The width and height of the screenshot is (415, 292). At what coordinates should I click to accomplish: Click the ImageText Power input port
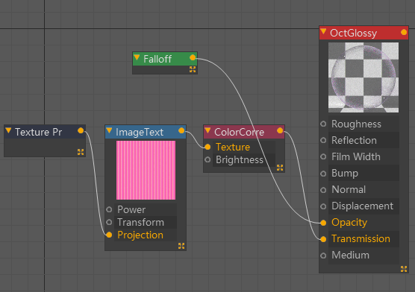(109, 209)
